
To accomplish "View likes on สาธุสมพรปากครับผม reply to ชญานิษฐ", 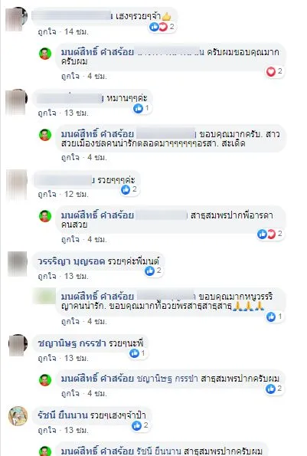I will tap(274, 389).
